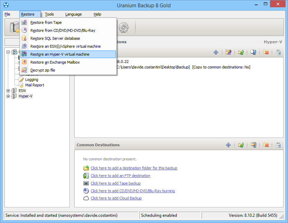Collapse the top backup set tree node
Screen dimensions: 288x223
pyautogui.click(x=8, y=52)
